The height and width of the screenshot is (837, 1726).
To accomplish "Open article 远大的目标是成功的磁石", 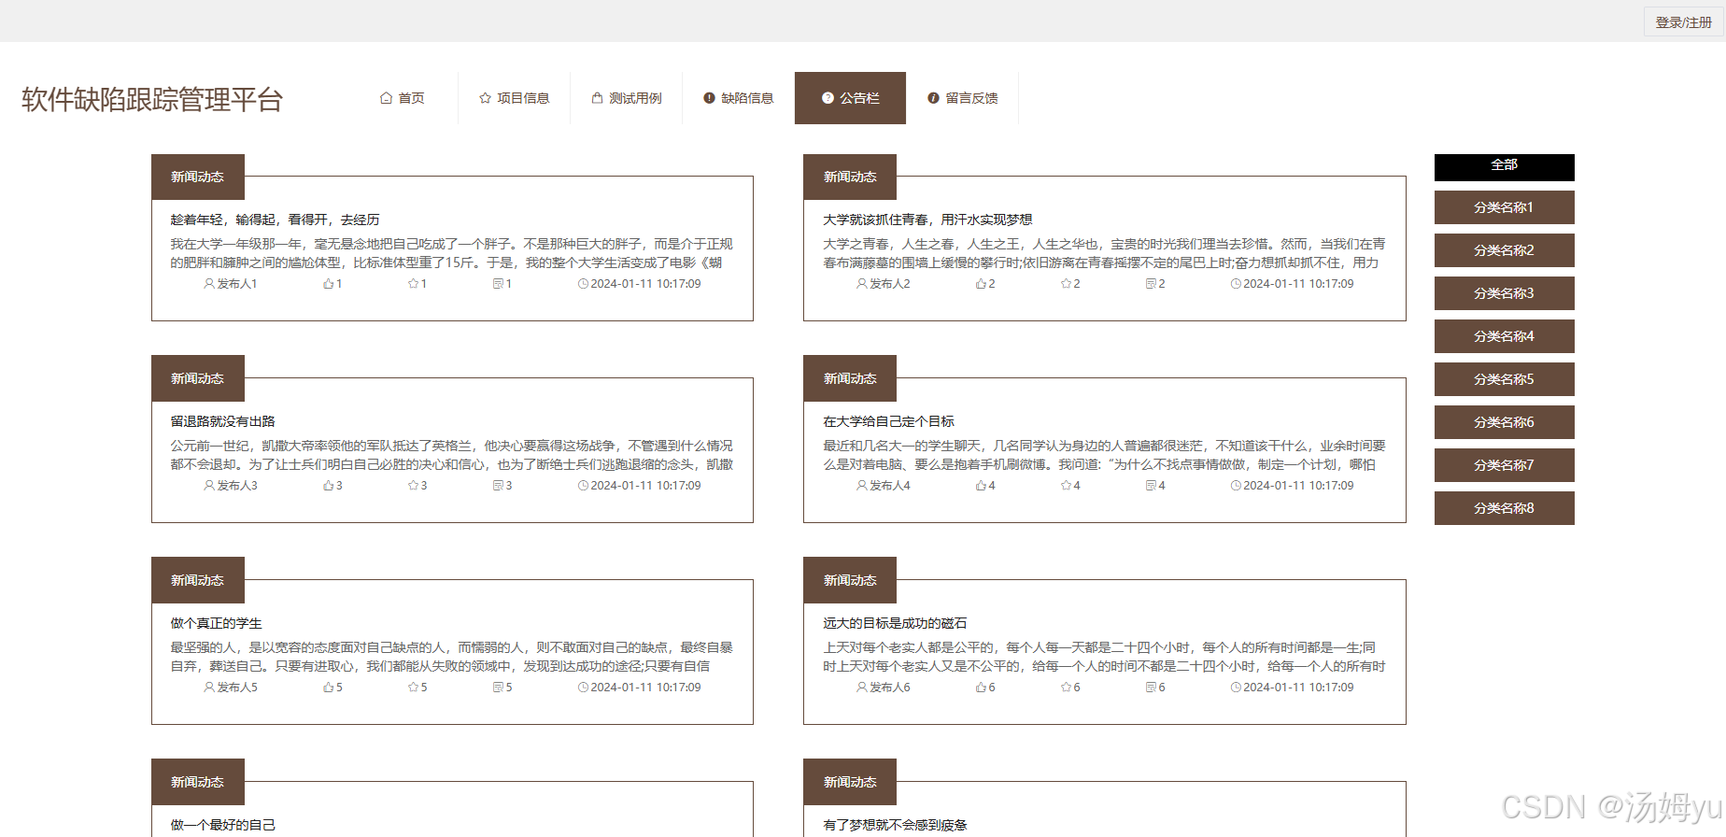I will (x=895, y=623).
